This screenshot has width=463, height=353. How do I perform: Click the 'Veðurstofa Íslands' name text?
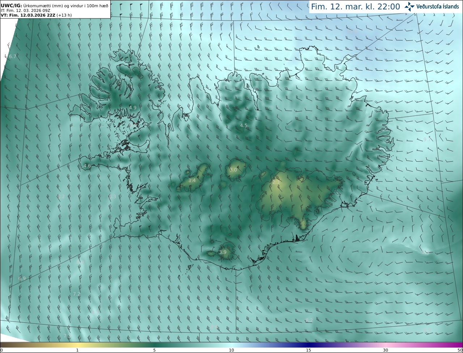pos(438,6)
